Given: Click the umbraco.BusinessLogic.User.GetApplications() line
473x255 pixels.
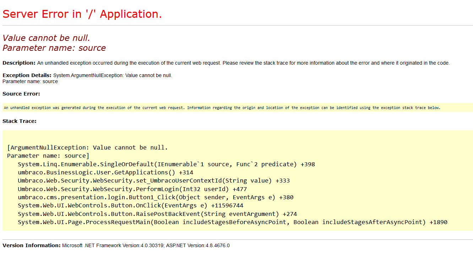Looking at the screenshot, I should (105, 173).
